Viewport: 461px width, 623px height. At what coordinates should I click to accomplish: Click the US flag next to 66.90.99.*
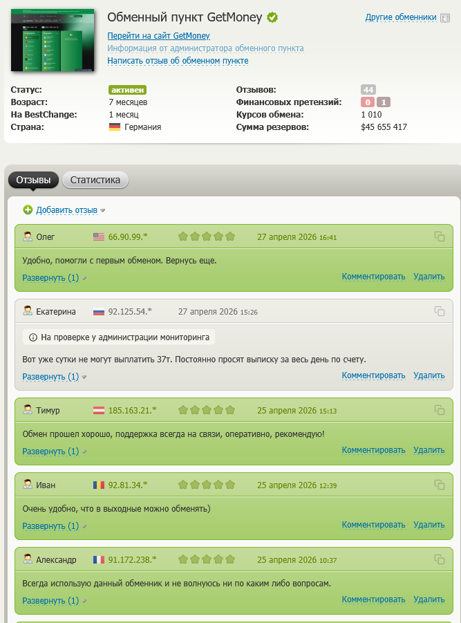(x=99, y=236)
